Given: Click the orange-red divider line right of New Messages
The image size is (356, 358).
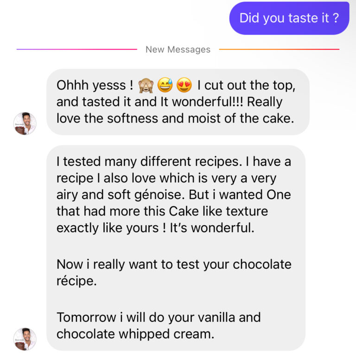Looking at the screenshot, I should [279, 49].
